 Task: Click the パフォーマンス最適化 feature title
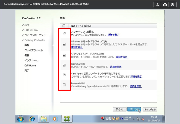pos(82,32)
